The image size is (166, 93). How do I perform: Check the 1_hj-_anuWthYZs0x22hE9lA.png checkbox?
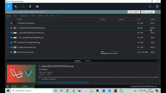coord(8,38)
